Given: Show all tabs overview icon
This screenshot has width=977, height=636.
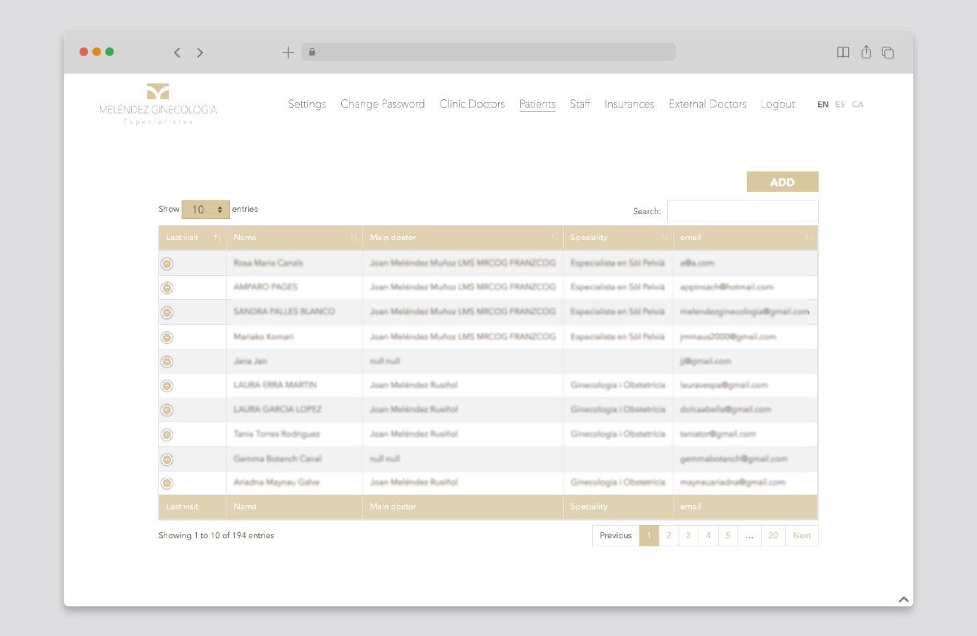Looking at the screenshot, I should click(888, 53).
